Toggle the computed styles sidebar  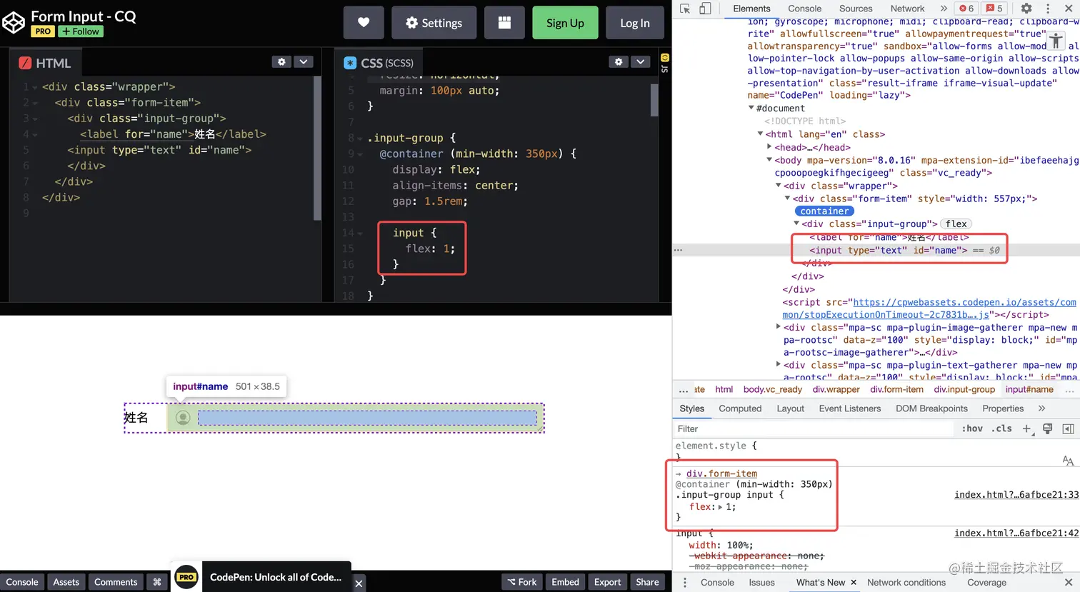(1069, 428)
